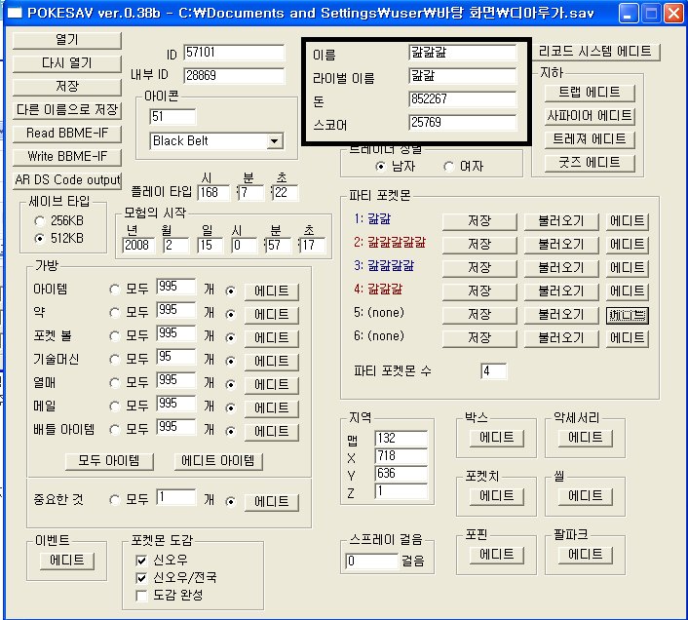
Task: Open the 리코드 시스템 에디트 button
Action: tap(599, 51)
